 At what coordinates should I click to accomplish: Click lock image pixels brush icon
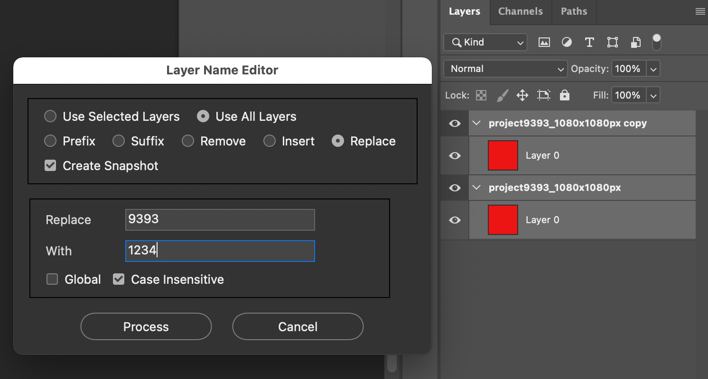click(502, 95)
